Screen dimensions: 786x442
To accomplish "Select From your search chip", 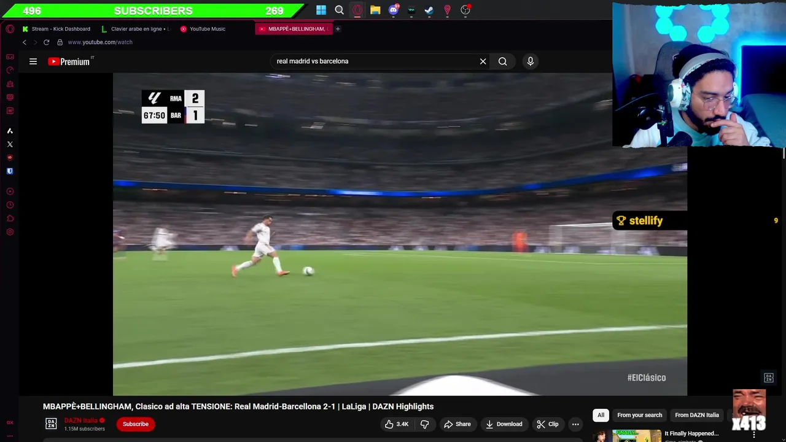I will (x=639, y=415).
